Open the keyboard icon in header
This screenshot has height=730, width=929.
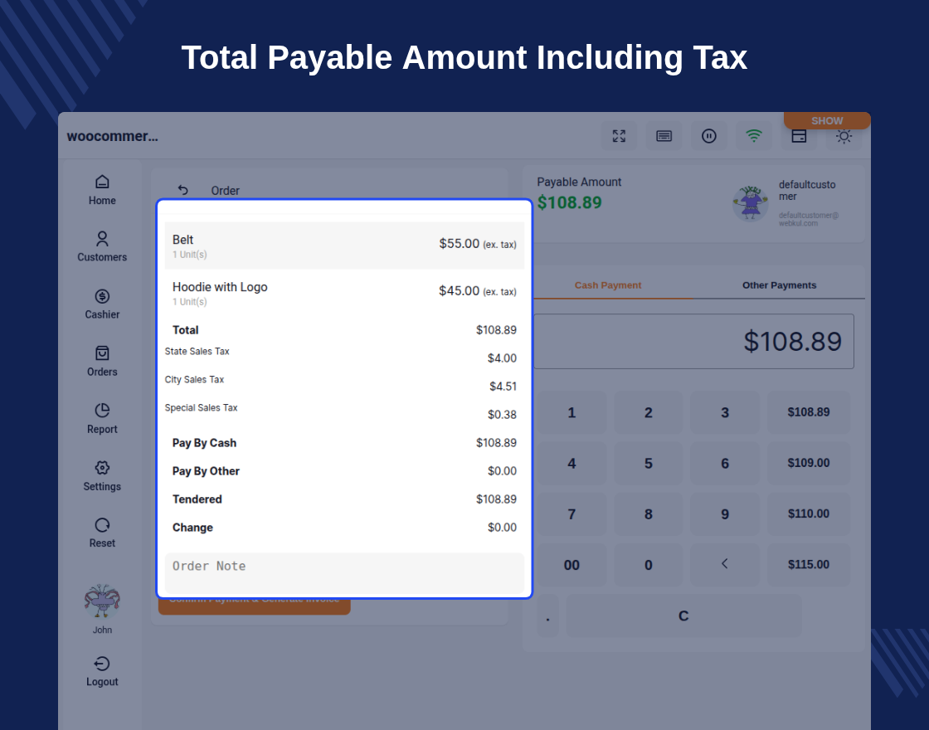tap(664, 136)
